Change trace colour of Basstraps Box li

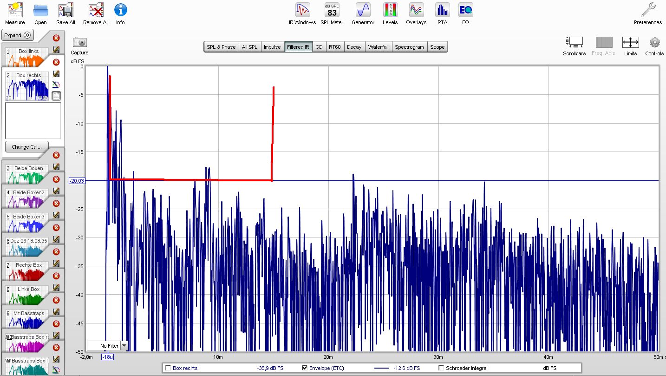point(56,370)
